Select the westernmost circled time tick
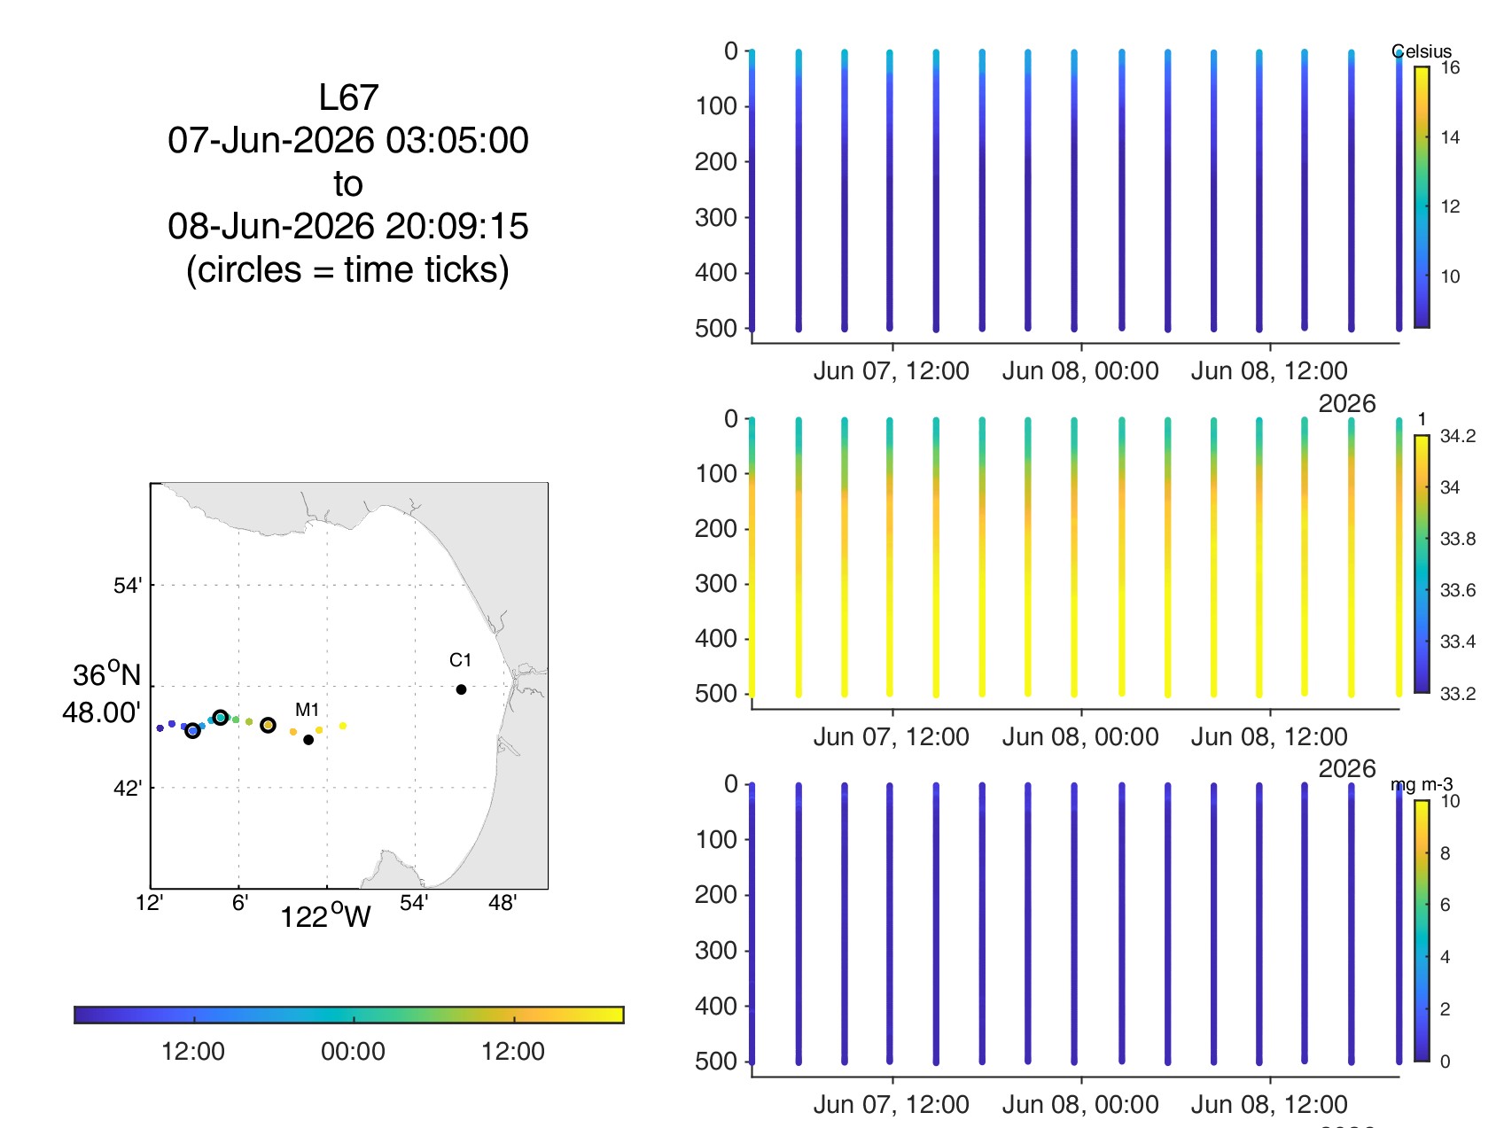 pos(192,730)
